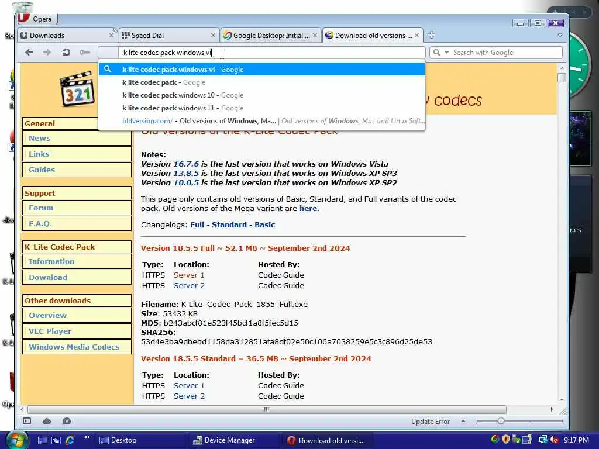Screen dimensions: 599x449
Task: Open the Links sidebar link
Action: pyautogui.click(x=39, y=154)
